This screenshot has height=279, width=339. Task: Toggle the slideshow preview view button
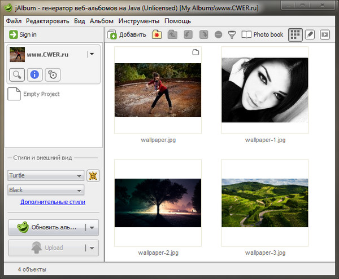click(325, 34)
